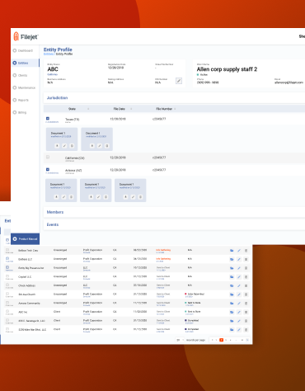Delete third Document 1 under Arizona
305x391 pixels.
pyautogui.click(x=140, y=197)
